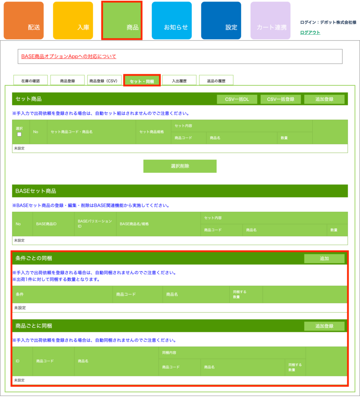Switch to 商品登録 tab
The height and width of the screenshot is (401, 360).
(x=67, y=81)
